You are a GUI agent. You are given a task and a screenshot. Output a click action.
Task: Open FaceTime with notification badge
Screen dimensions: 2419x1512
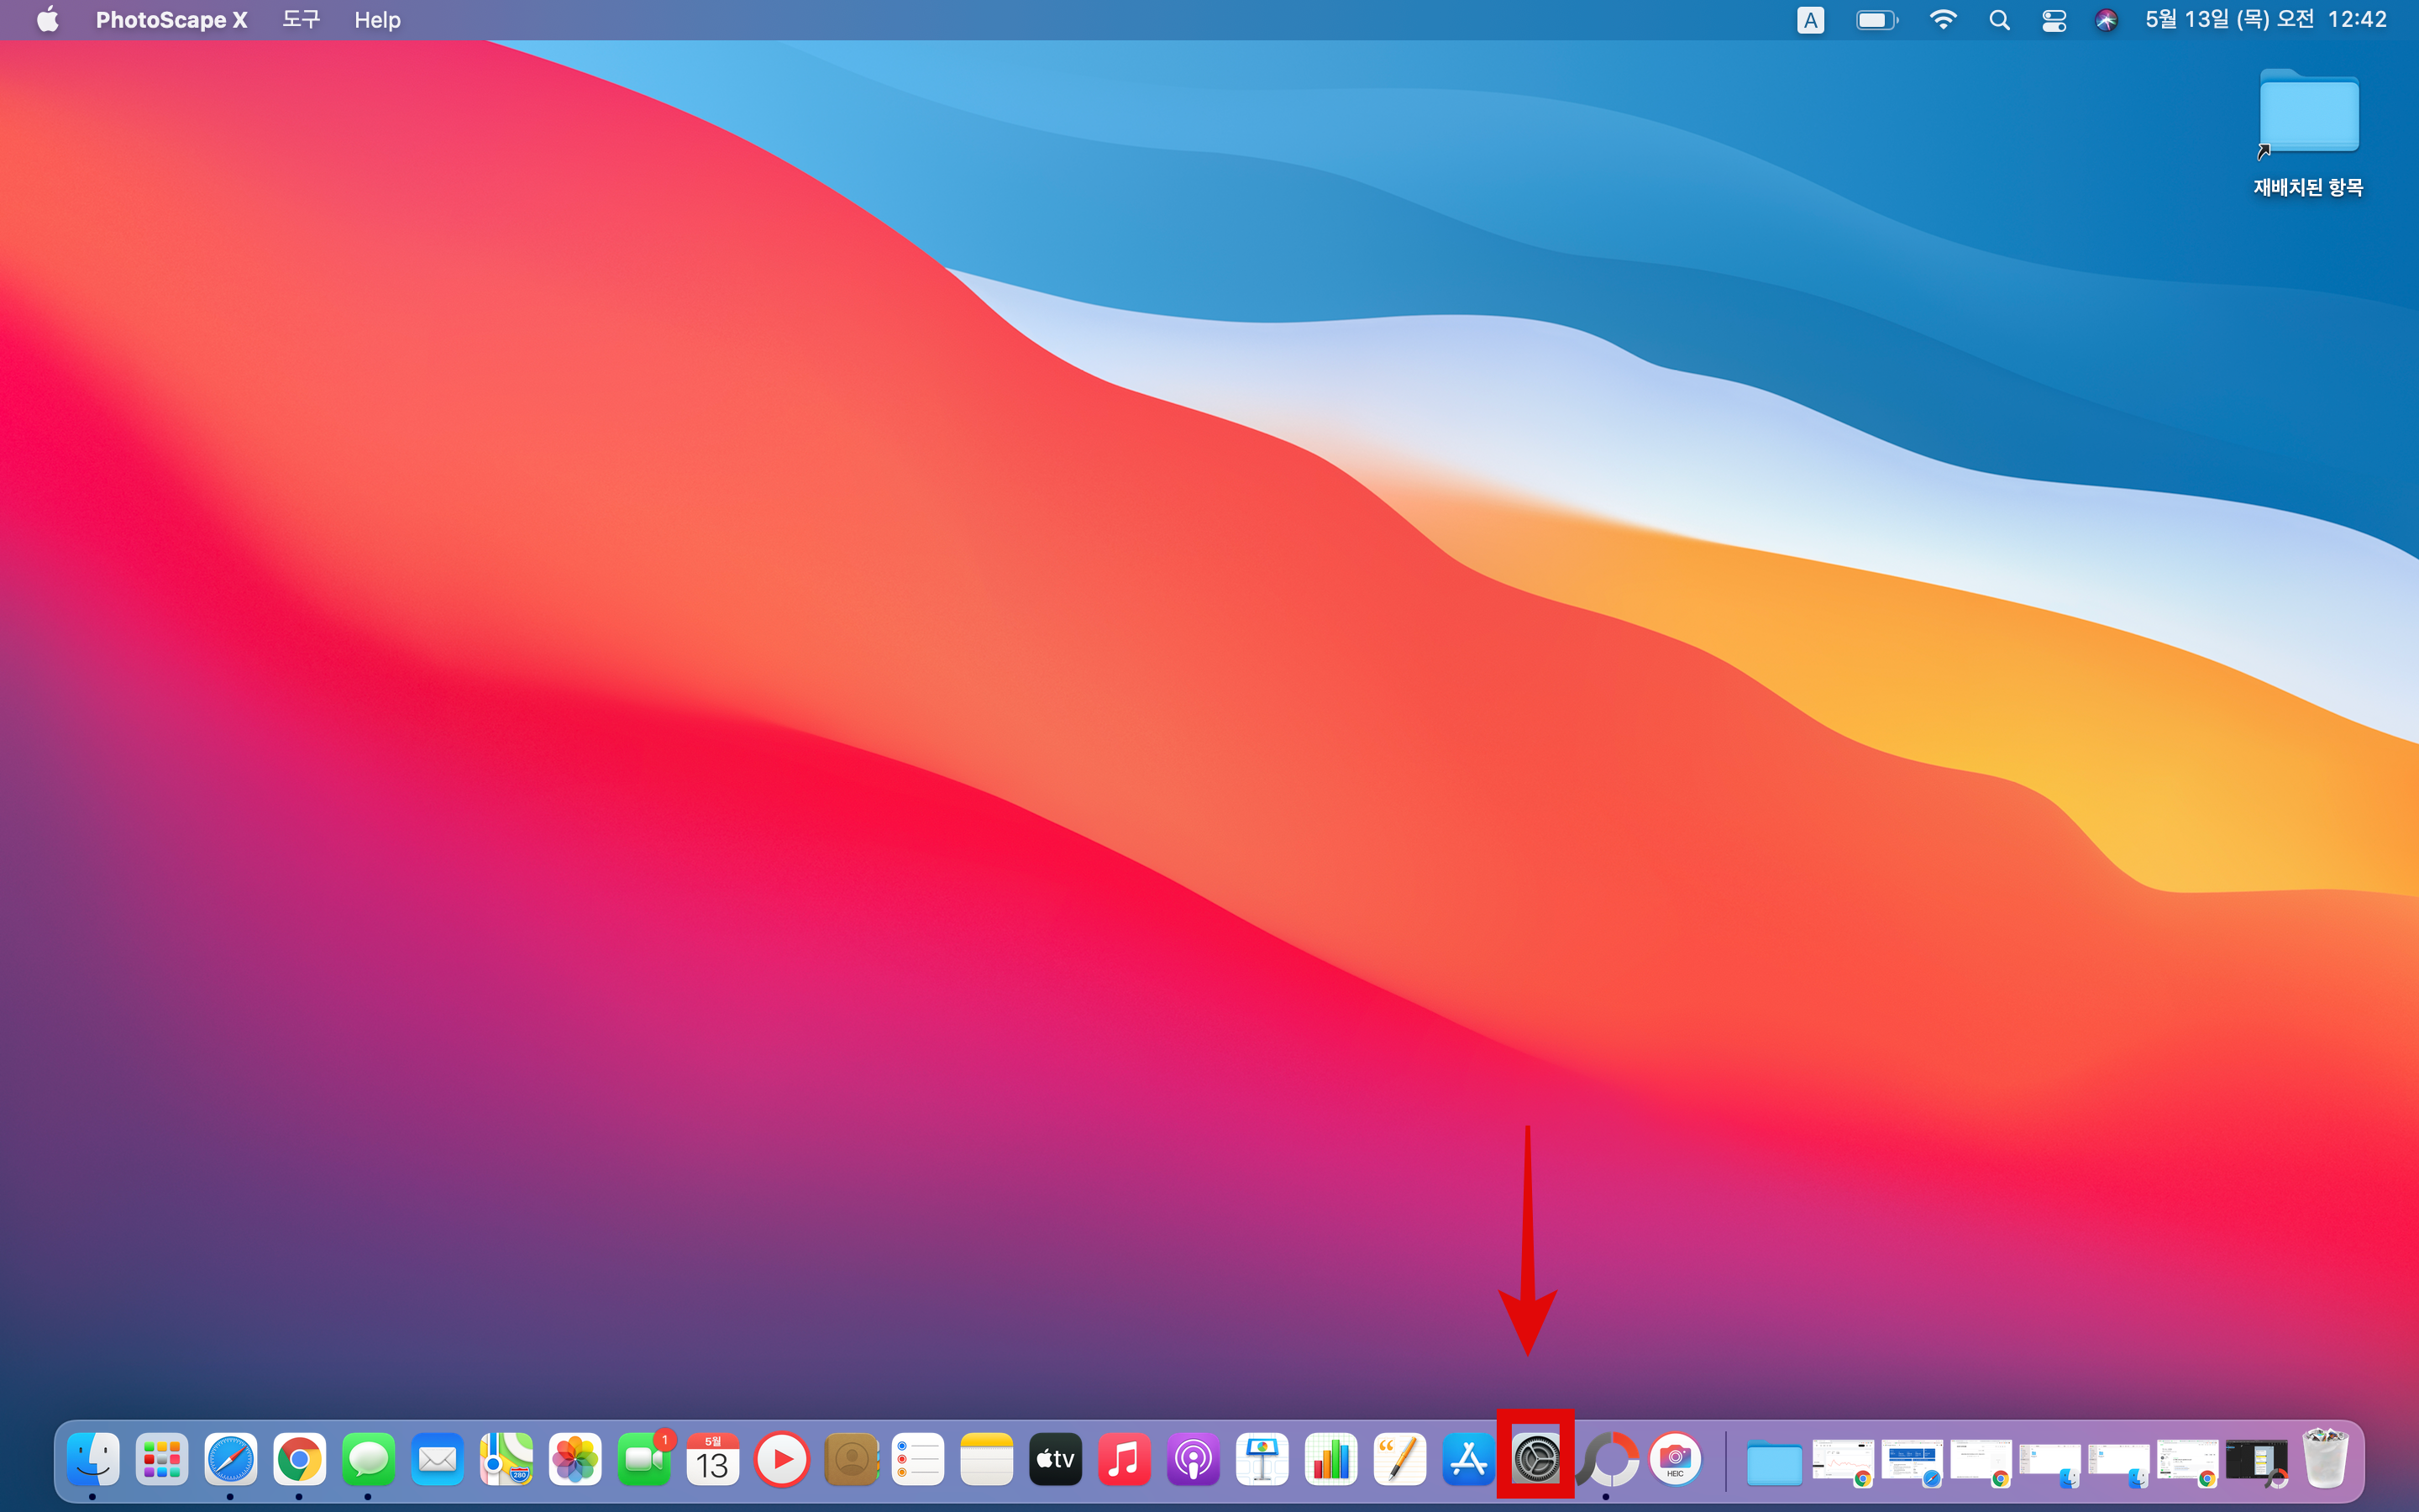(x=643, y=1459)
